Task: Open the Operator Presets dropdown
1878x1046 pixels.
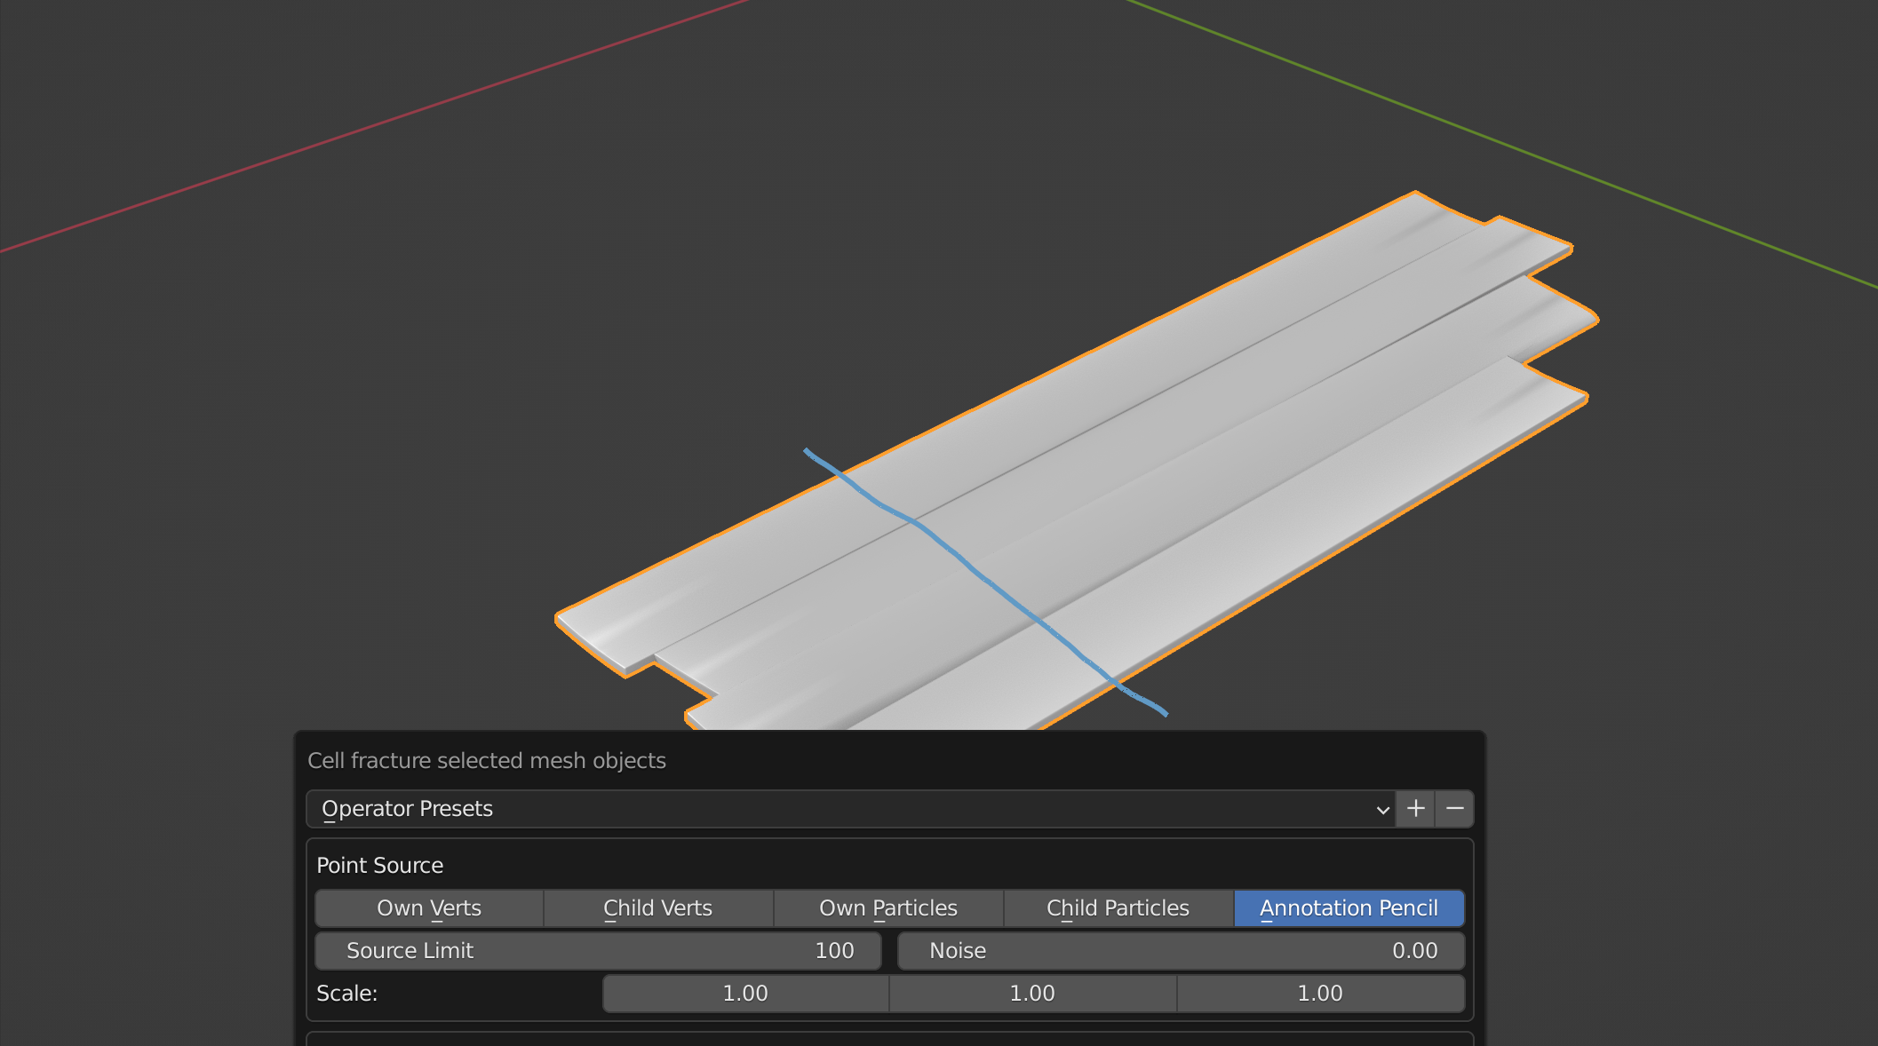Action: pyautogui.click(x=850, y=809)
